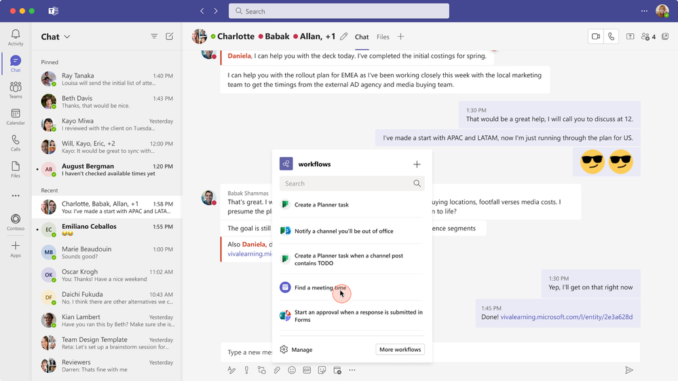Show more apps ellipsis in sidebar
Viewport: 678px width, 381px height.
click(16, 196)
